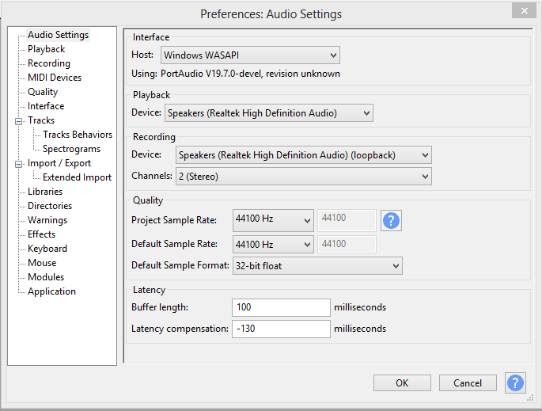Click the Buffer length input field

pyautogui.click(x=281, y=307)
